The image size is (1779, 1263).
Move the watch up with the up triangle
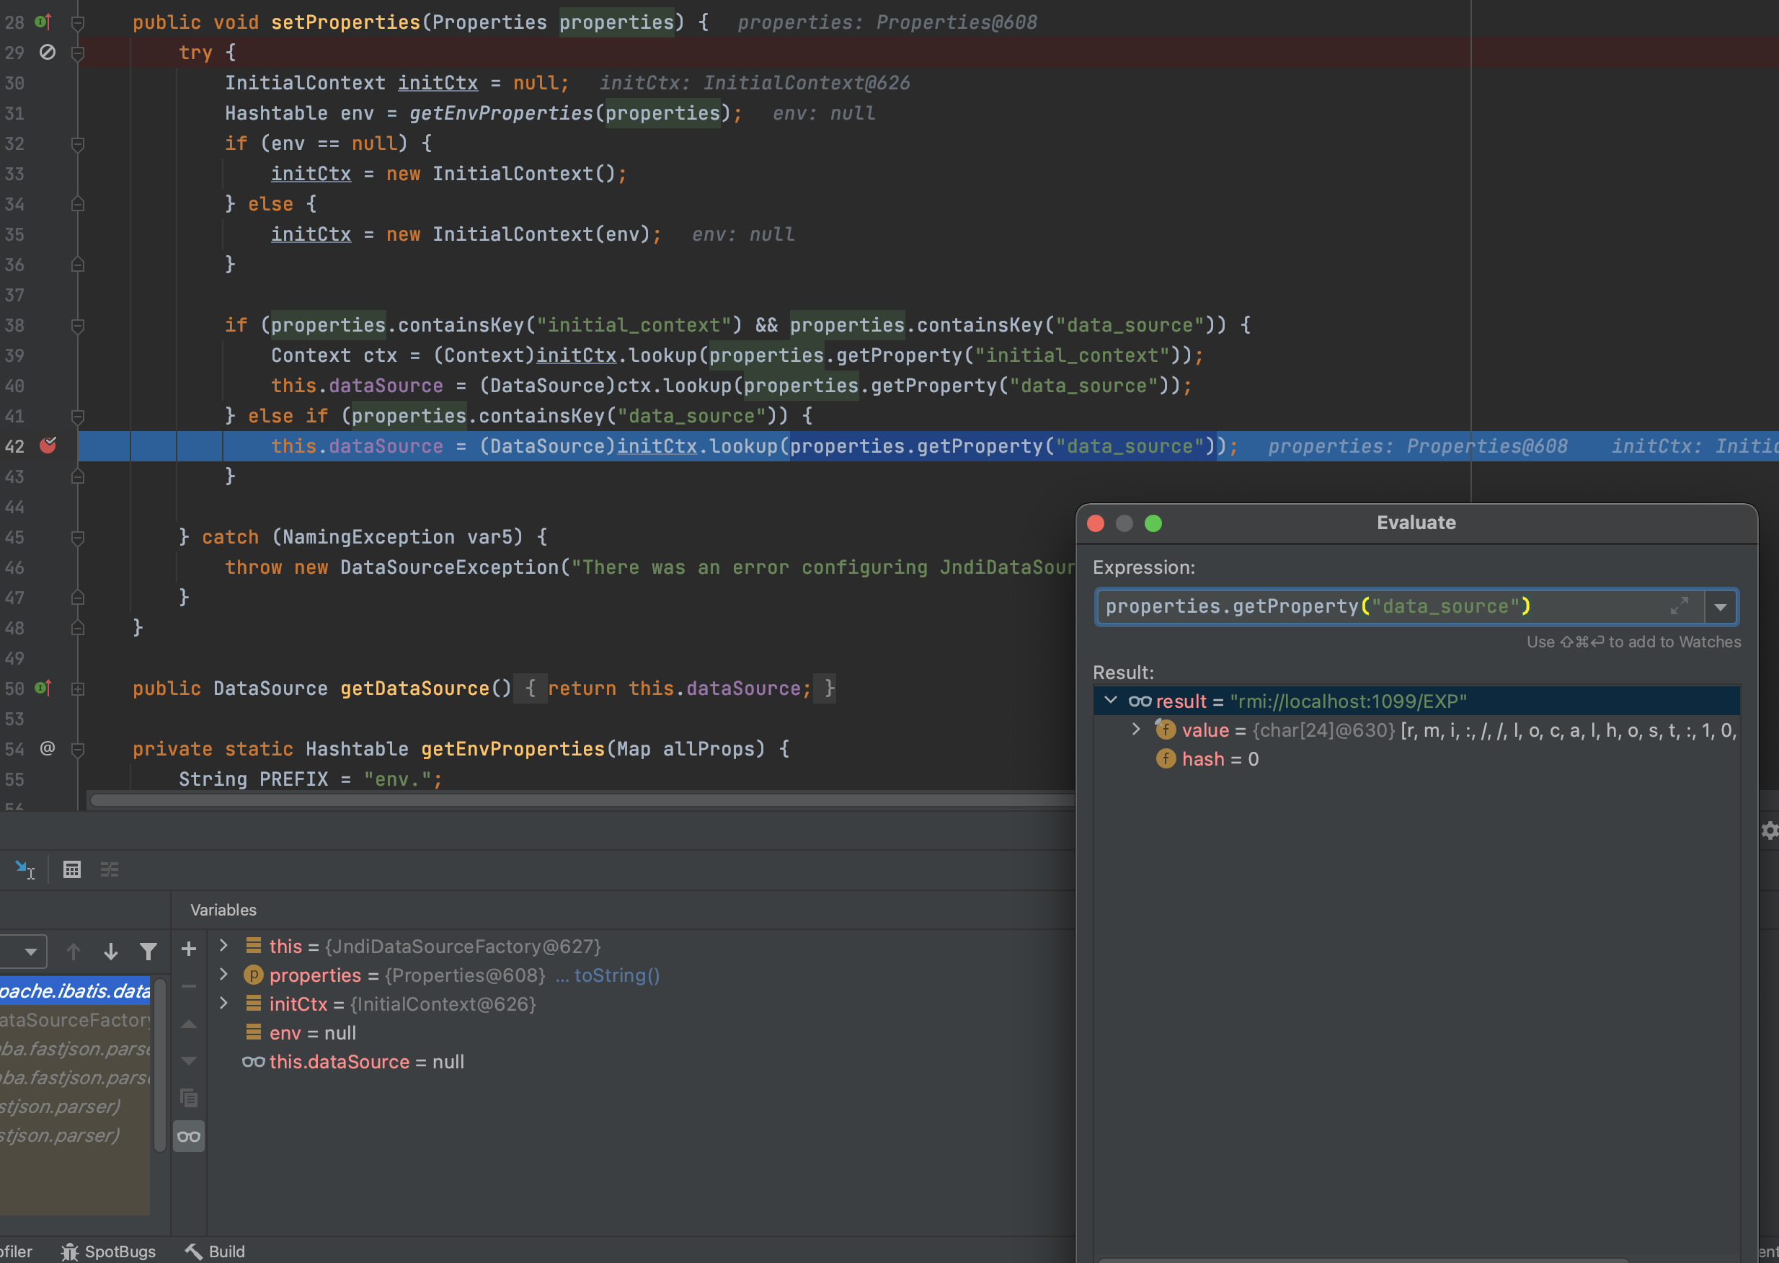tap(189, 1024)
